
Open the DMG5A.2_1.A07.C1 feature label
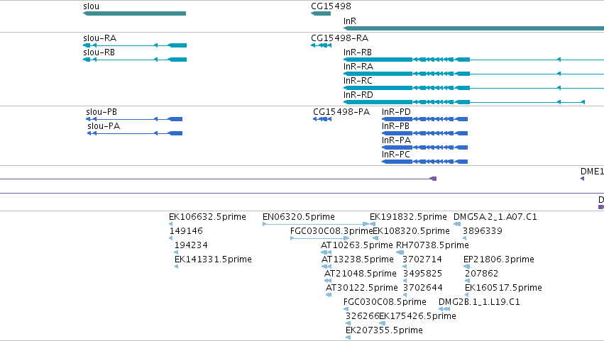[x=495, y=217]
